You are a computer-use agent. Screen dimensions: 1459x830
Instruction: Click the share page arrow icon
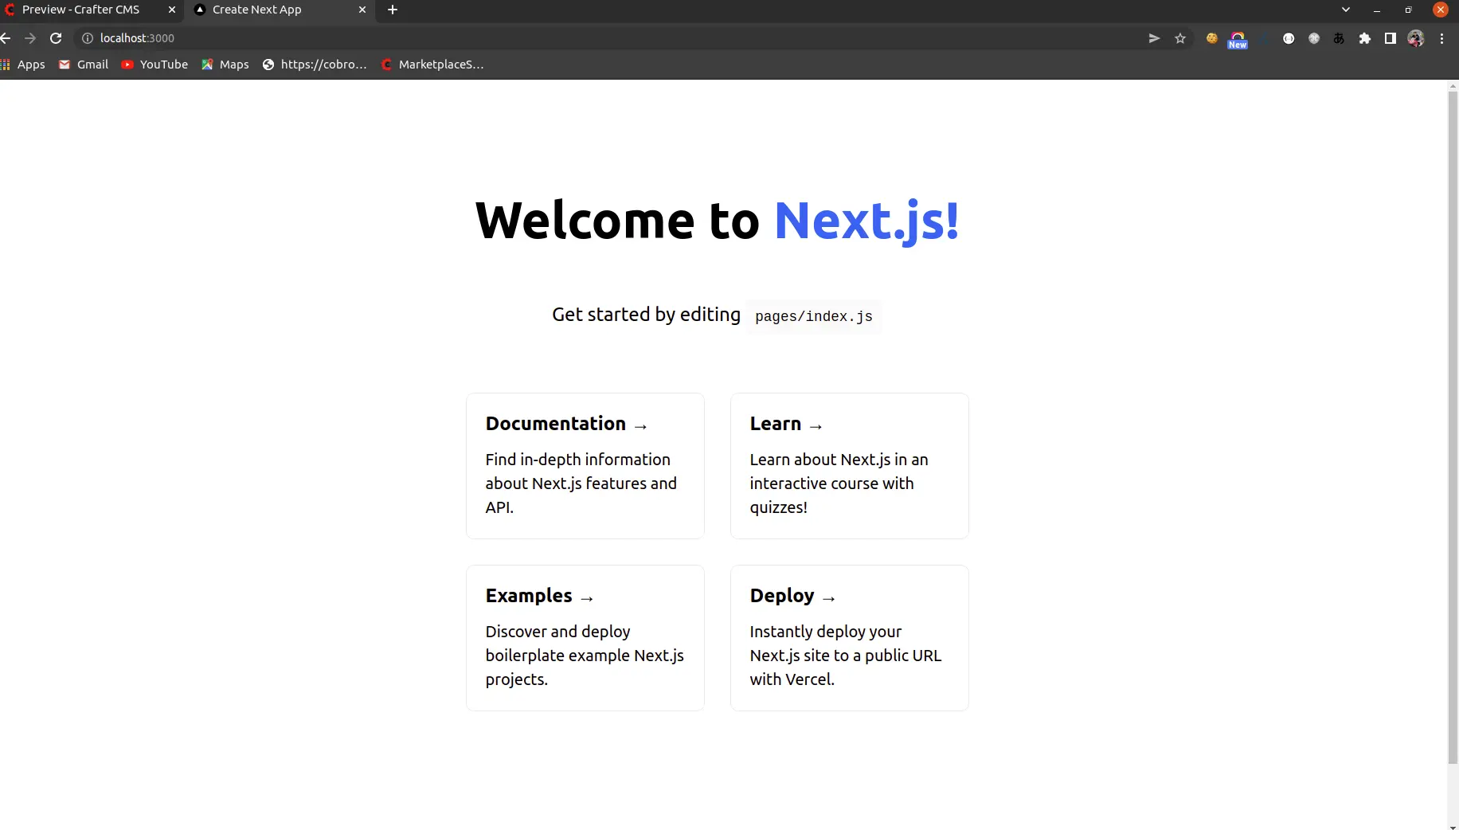pos(1154,38)
